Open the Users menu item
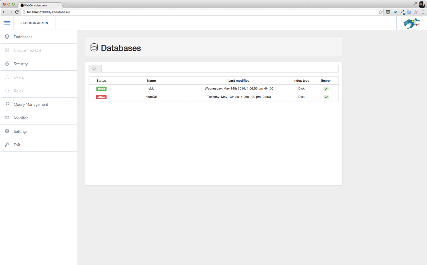Image resolution: width=427 pixels, height=265 pixels. pyautogui.click(x=39, y=77)
